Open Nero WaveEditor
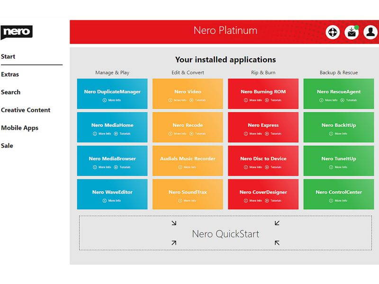The width and height of the screenshot is (379, 284). coord(113,192)
